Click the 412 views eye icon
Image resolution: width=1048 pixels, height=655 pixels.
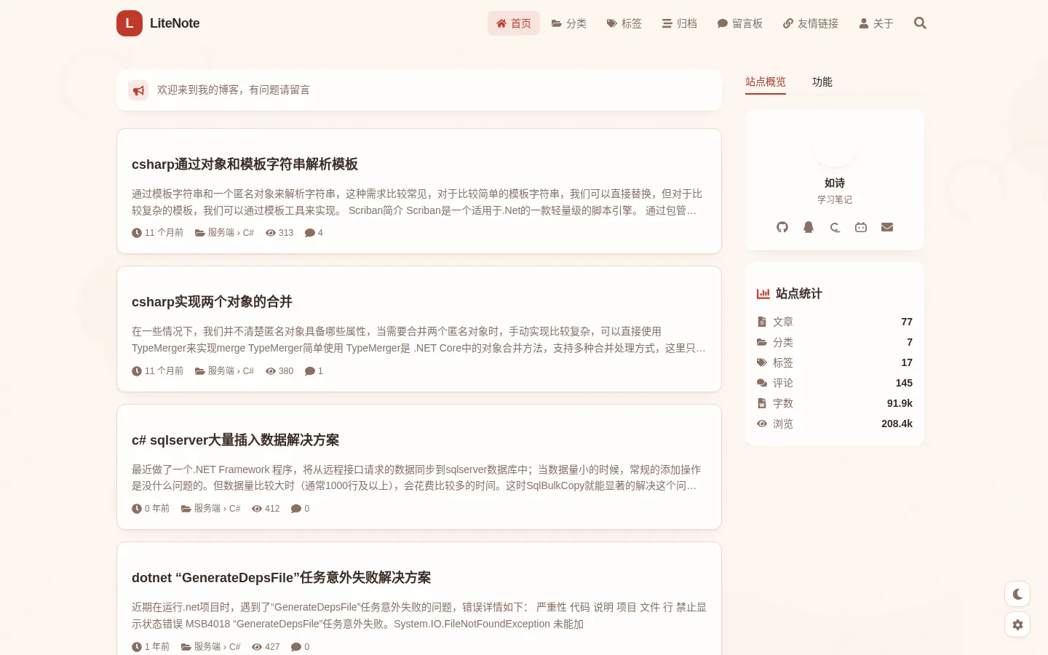(x=257, y=509)
